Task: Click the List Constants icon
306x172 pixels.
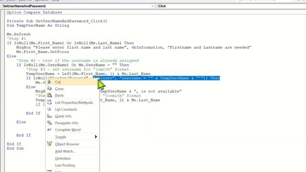Action: pos(49,109)
